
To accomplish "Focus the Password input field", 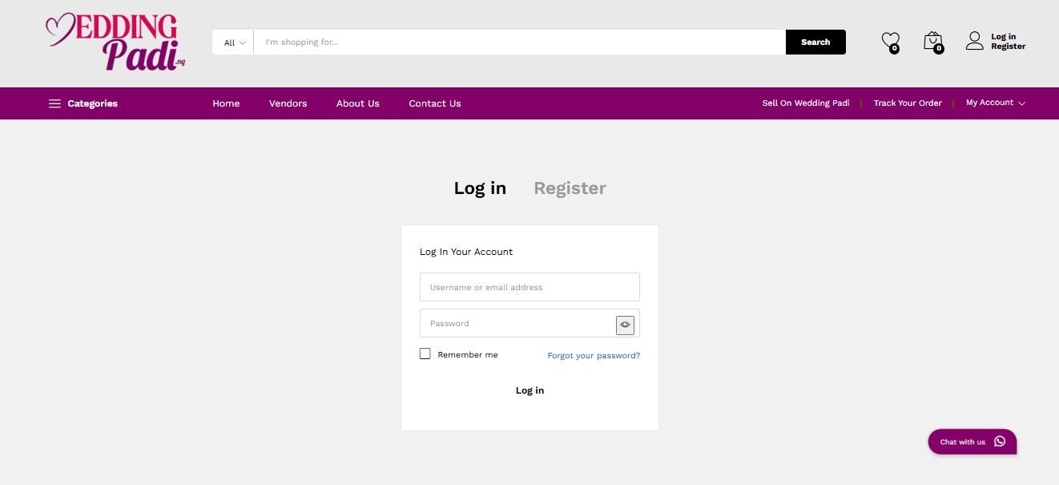I will (x=517, y=324).
